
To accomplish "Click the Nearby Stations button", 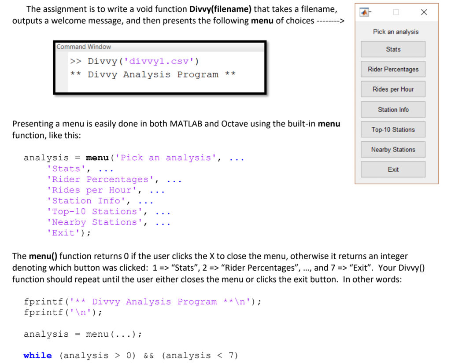I will click(x=392, y=149).
